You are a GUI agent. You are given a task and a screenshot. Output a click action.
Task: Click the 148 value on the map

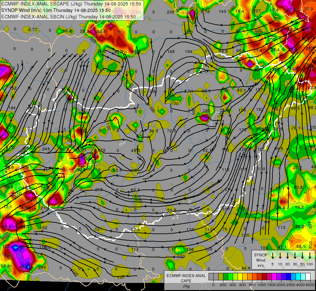pos(171,51)
